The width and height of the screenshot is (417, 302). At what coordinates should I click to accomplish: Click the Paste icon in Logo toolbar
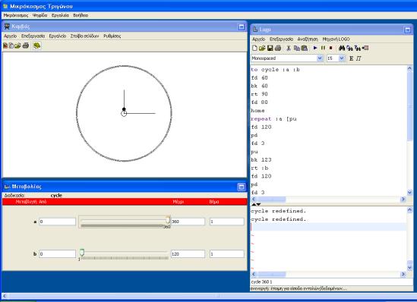[305, 48]
